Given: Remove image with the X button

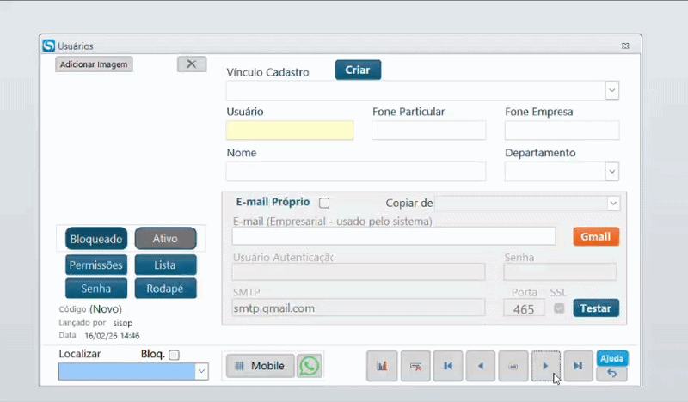Looking at the screenshot, I should (191, 64).
